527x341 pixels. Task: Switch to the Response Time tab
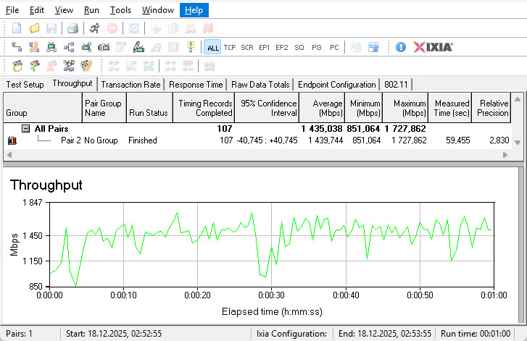(x=196, y=85)
